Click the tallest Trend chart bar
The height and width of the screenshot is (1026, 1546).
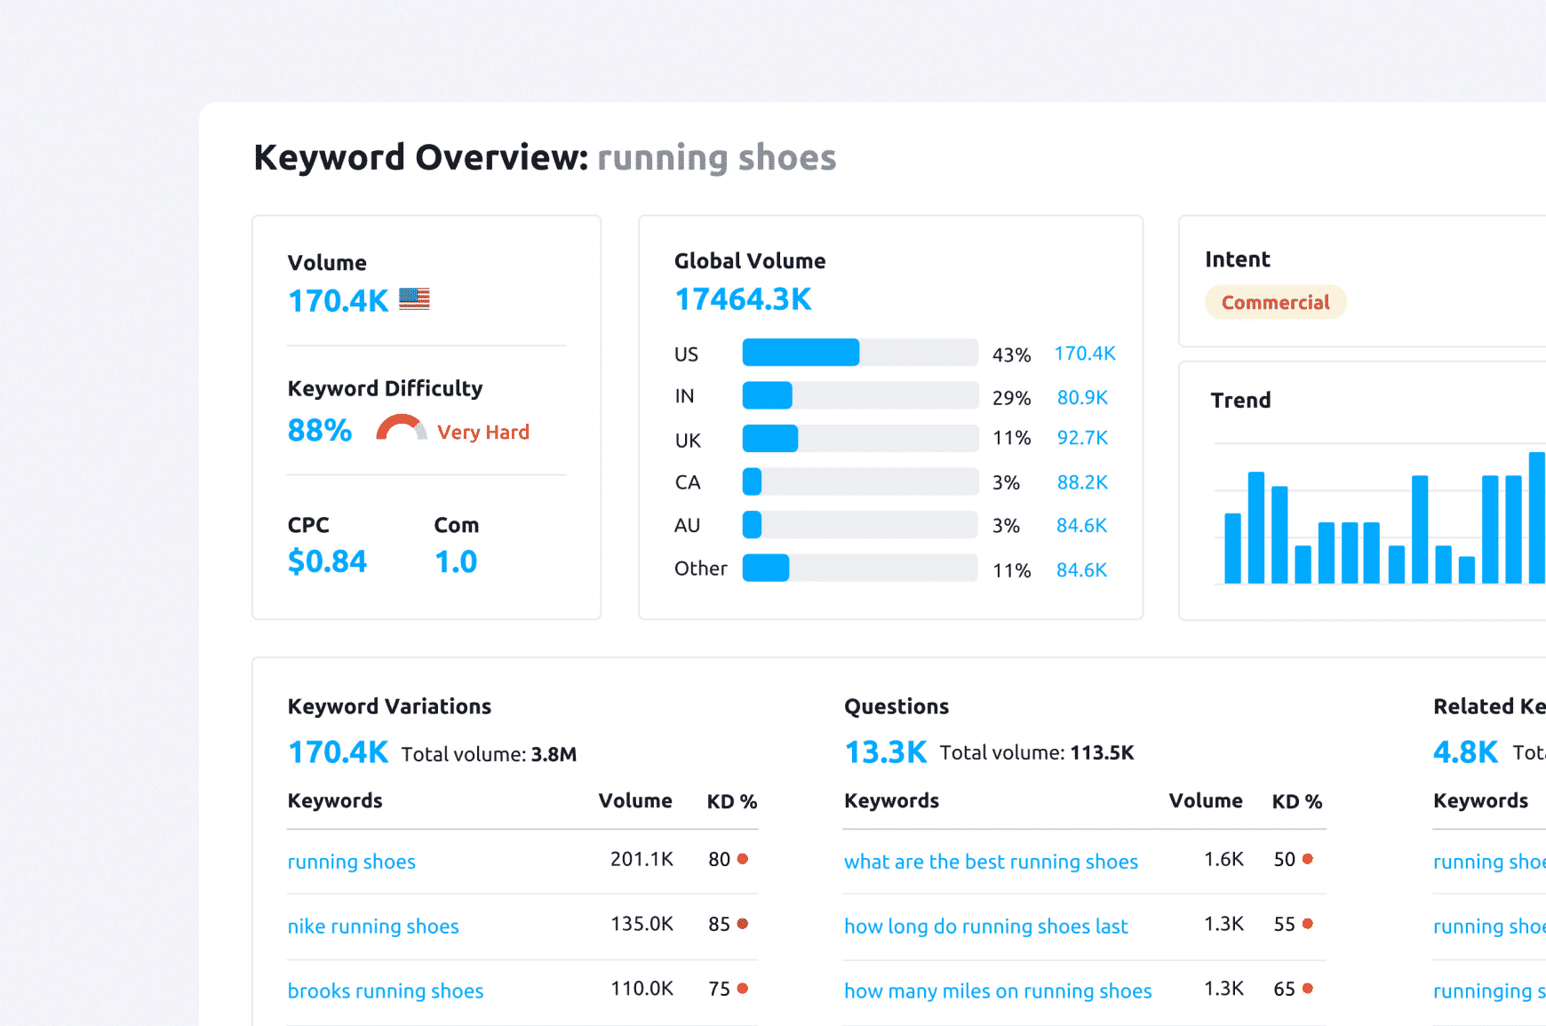[x=1537, y=518]
